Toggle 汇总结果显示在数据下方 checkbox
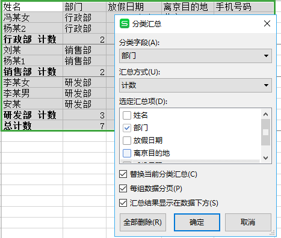The image size is (281, 238). click(123, 203)
